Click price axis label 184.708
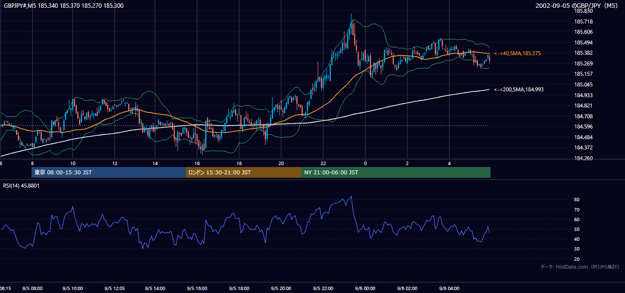Screen dimensions: 625x293 point(583,116)
